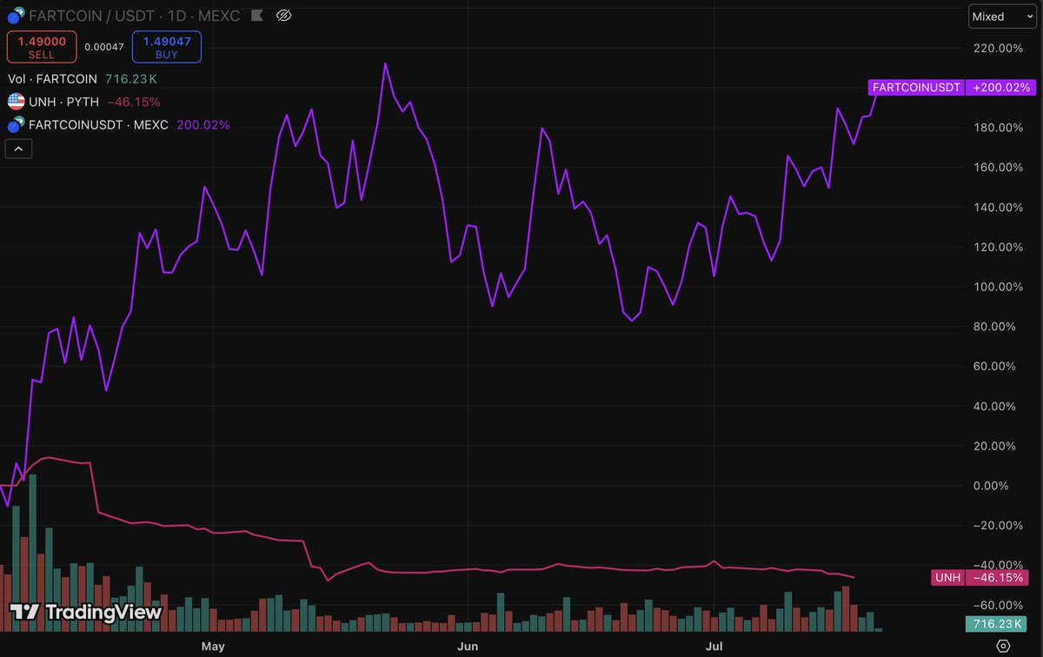The height and width of the screenshot is (657, 1043).
Task: Click the purple FARTCOINUSDT price scale label
Action: click(916, 87)
